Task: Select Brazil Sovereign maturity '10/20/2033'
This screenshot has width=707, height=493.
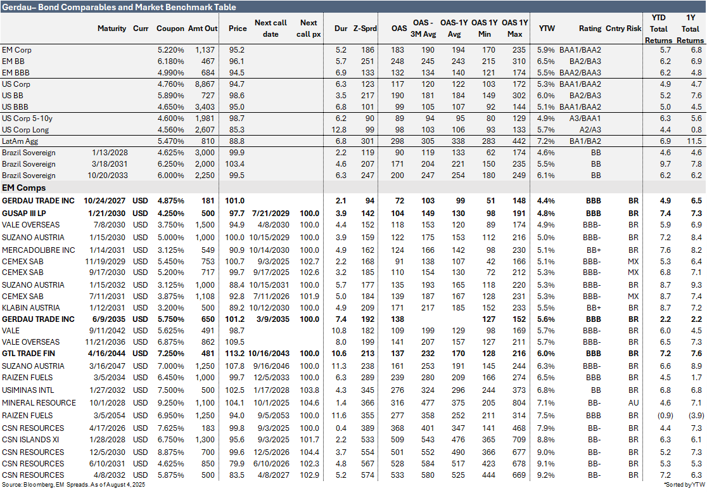Action: pos(107,176)
